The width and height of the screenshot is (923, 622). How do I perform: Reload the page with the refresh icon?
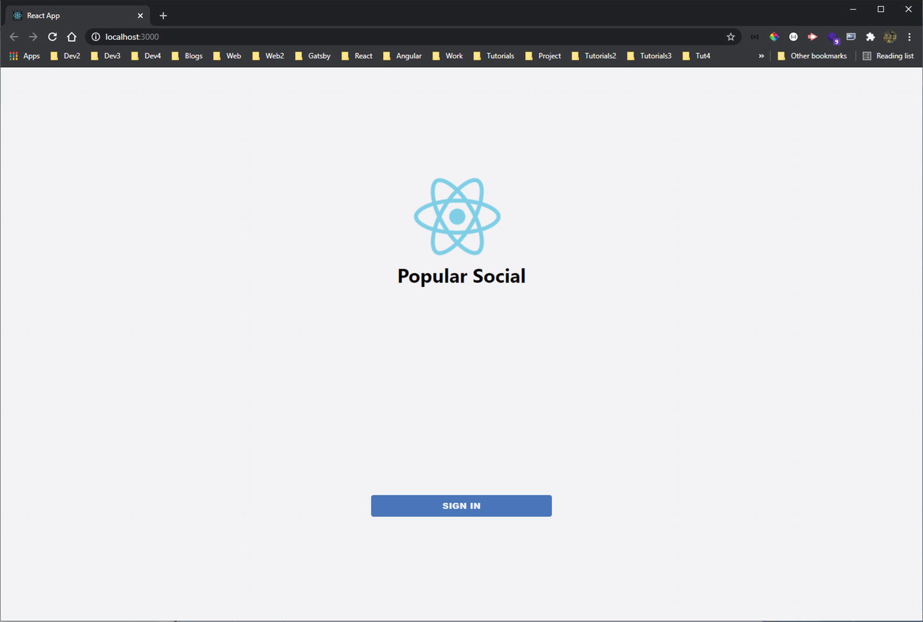(x=52, y=37)
